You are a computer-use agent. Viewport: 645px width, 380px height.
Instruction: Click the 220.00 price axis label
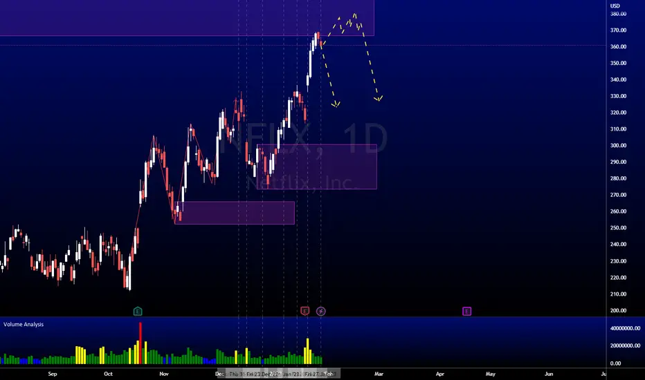click(x=618, y=277)
